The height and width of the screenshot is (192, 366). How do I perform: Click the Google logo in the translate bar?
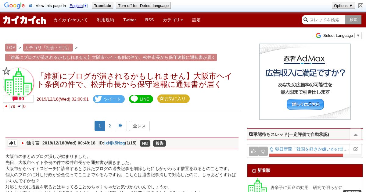click(14, 5)
